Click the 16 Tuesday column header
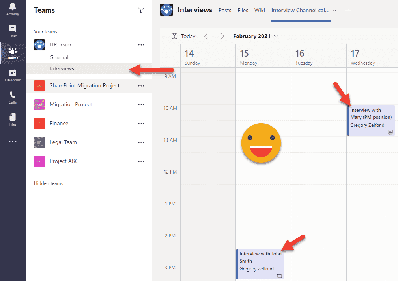Screen dimensions: 398x281 [319, 56]
